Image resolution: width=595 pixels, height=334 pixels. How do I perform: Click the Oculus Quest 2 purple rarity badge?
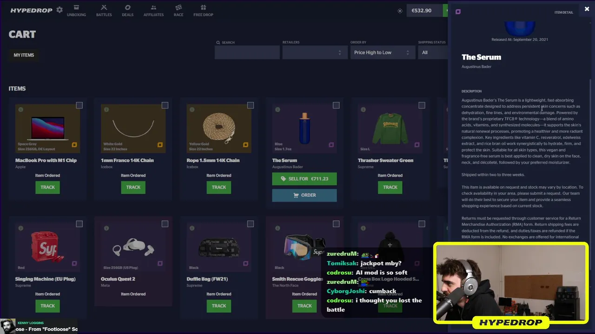(x=160, y=263)
